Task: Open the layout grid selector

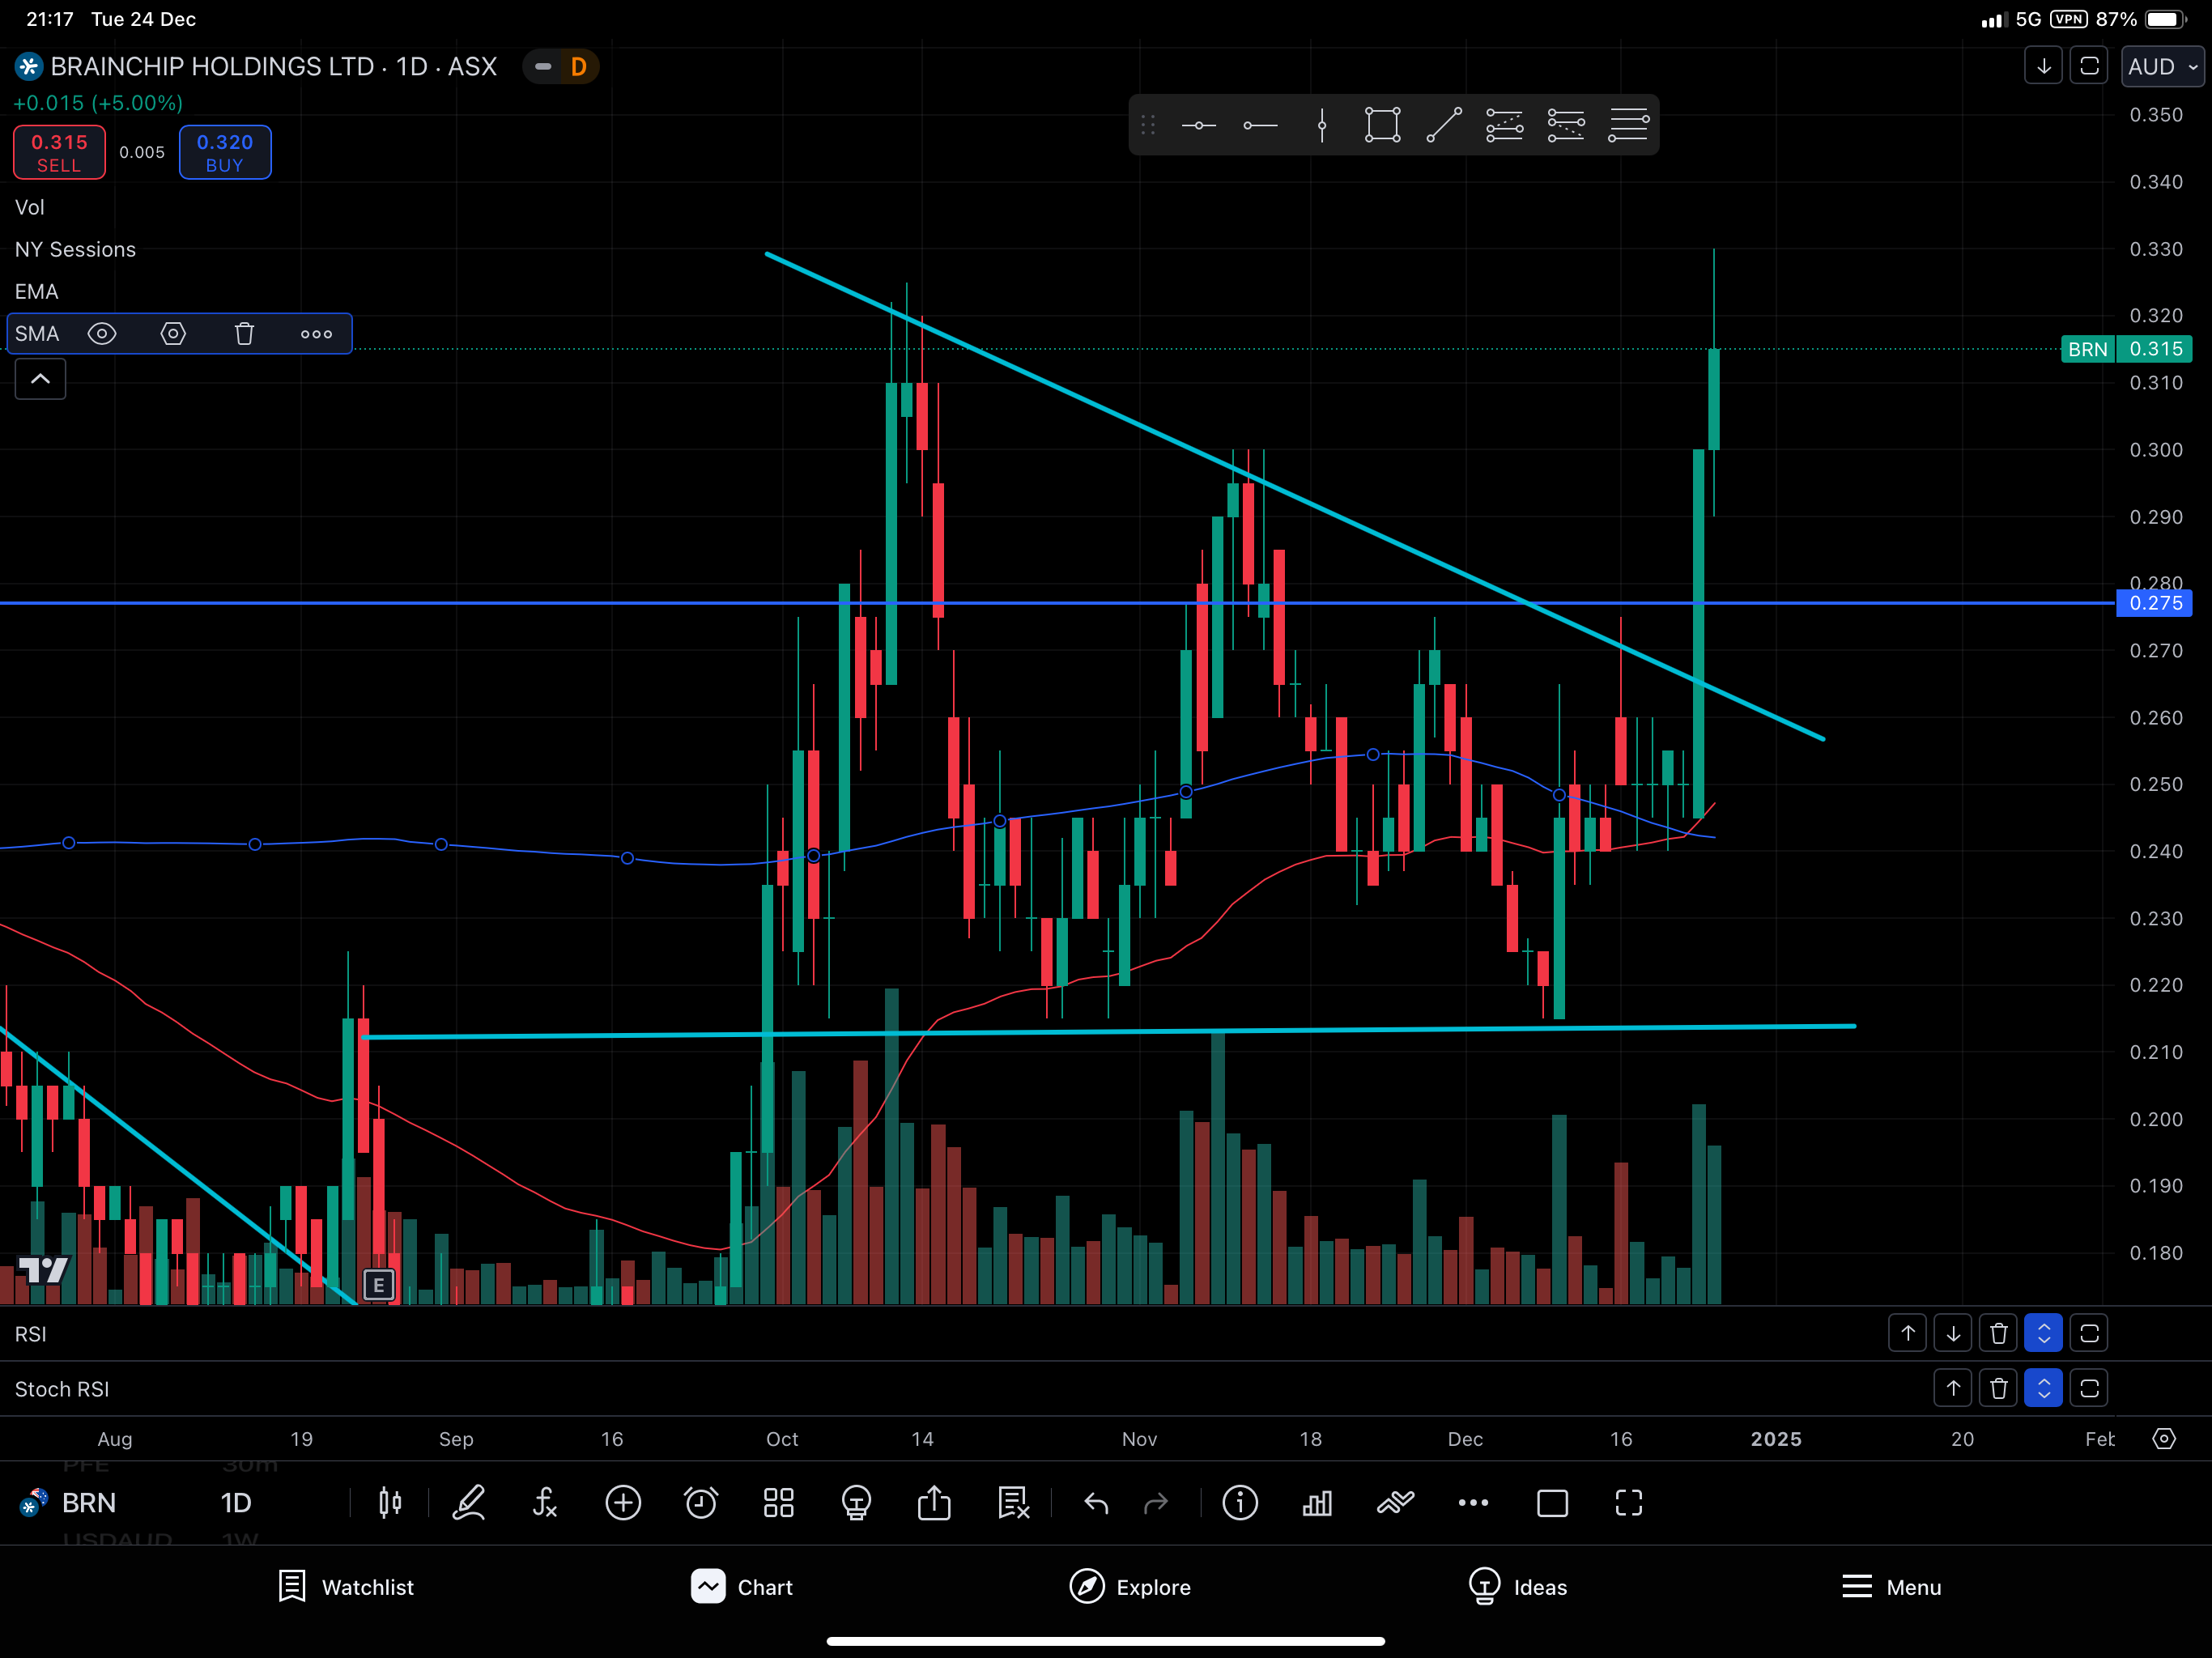Action: point(779,1503)
